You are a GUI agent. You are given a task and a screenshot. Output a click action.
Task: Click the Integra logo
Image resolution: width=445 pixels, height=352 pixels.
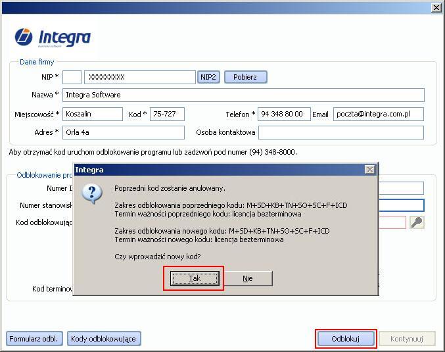pyautogui.click(x=53, y=38)
